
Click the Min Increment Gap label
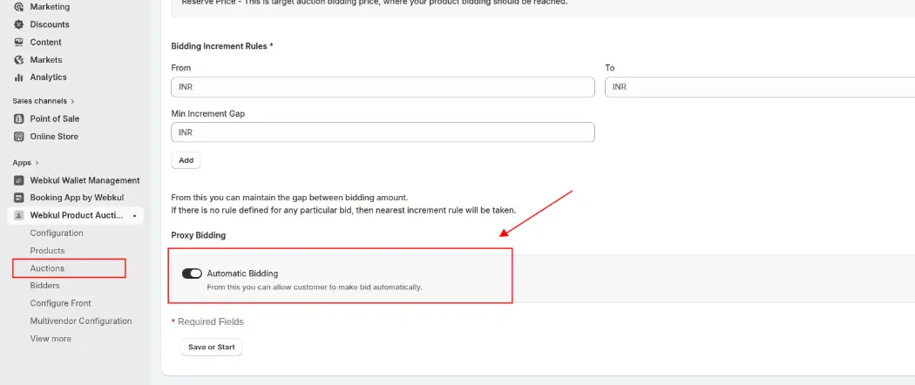[x=207, y=114]
